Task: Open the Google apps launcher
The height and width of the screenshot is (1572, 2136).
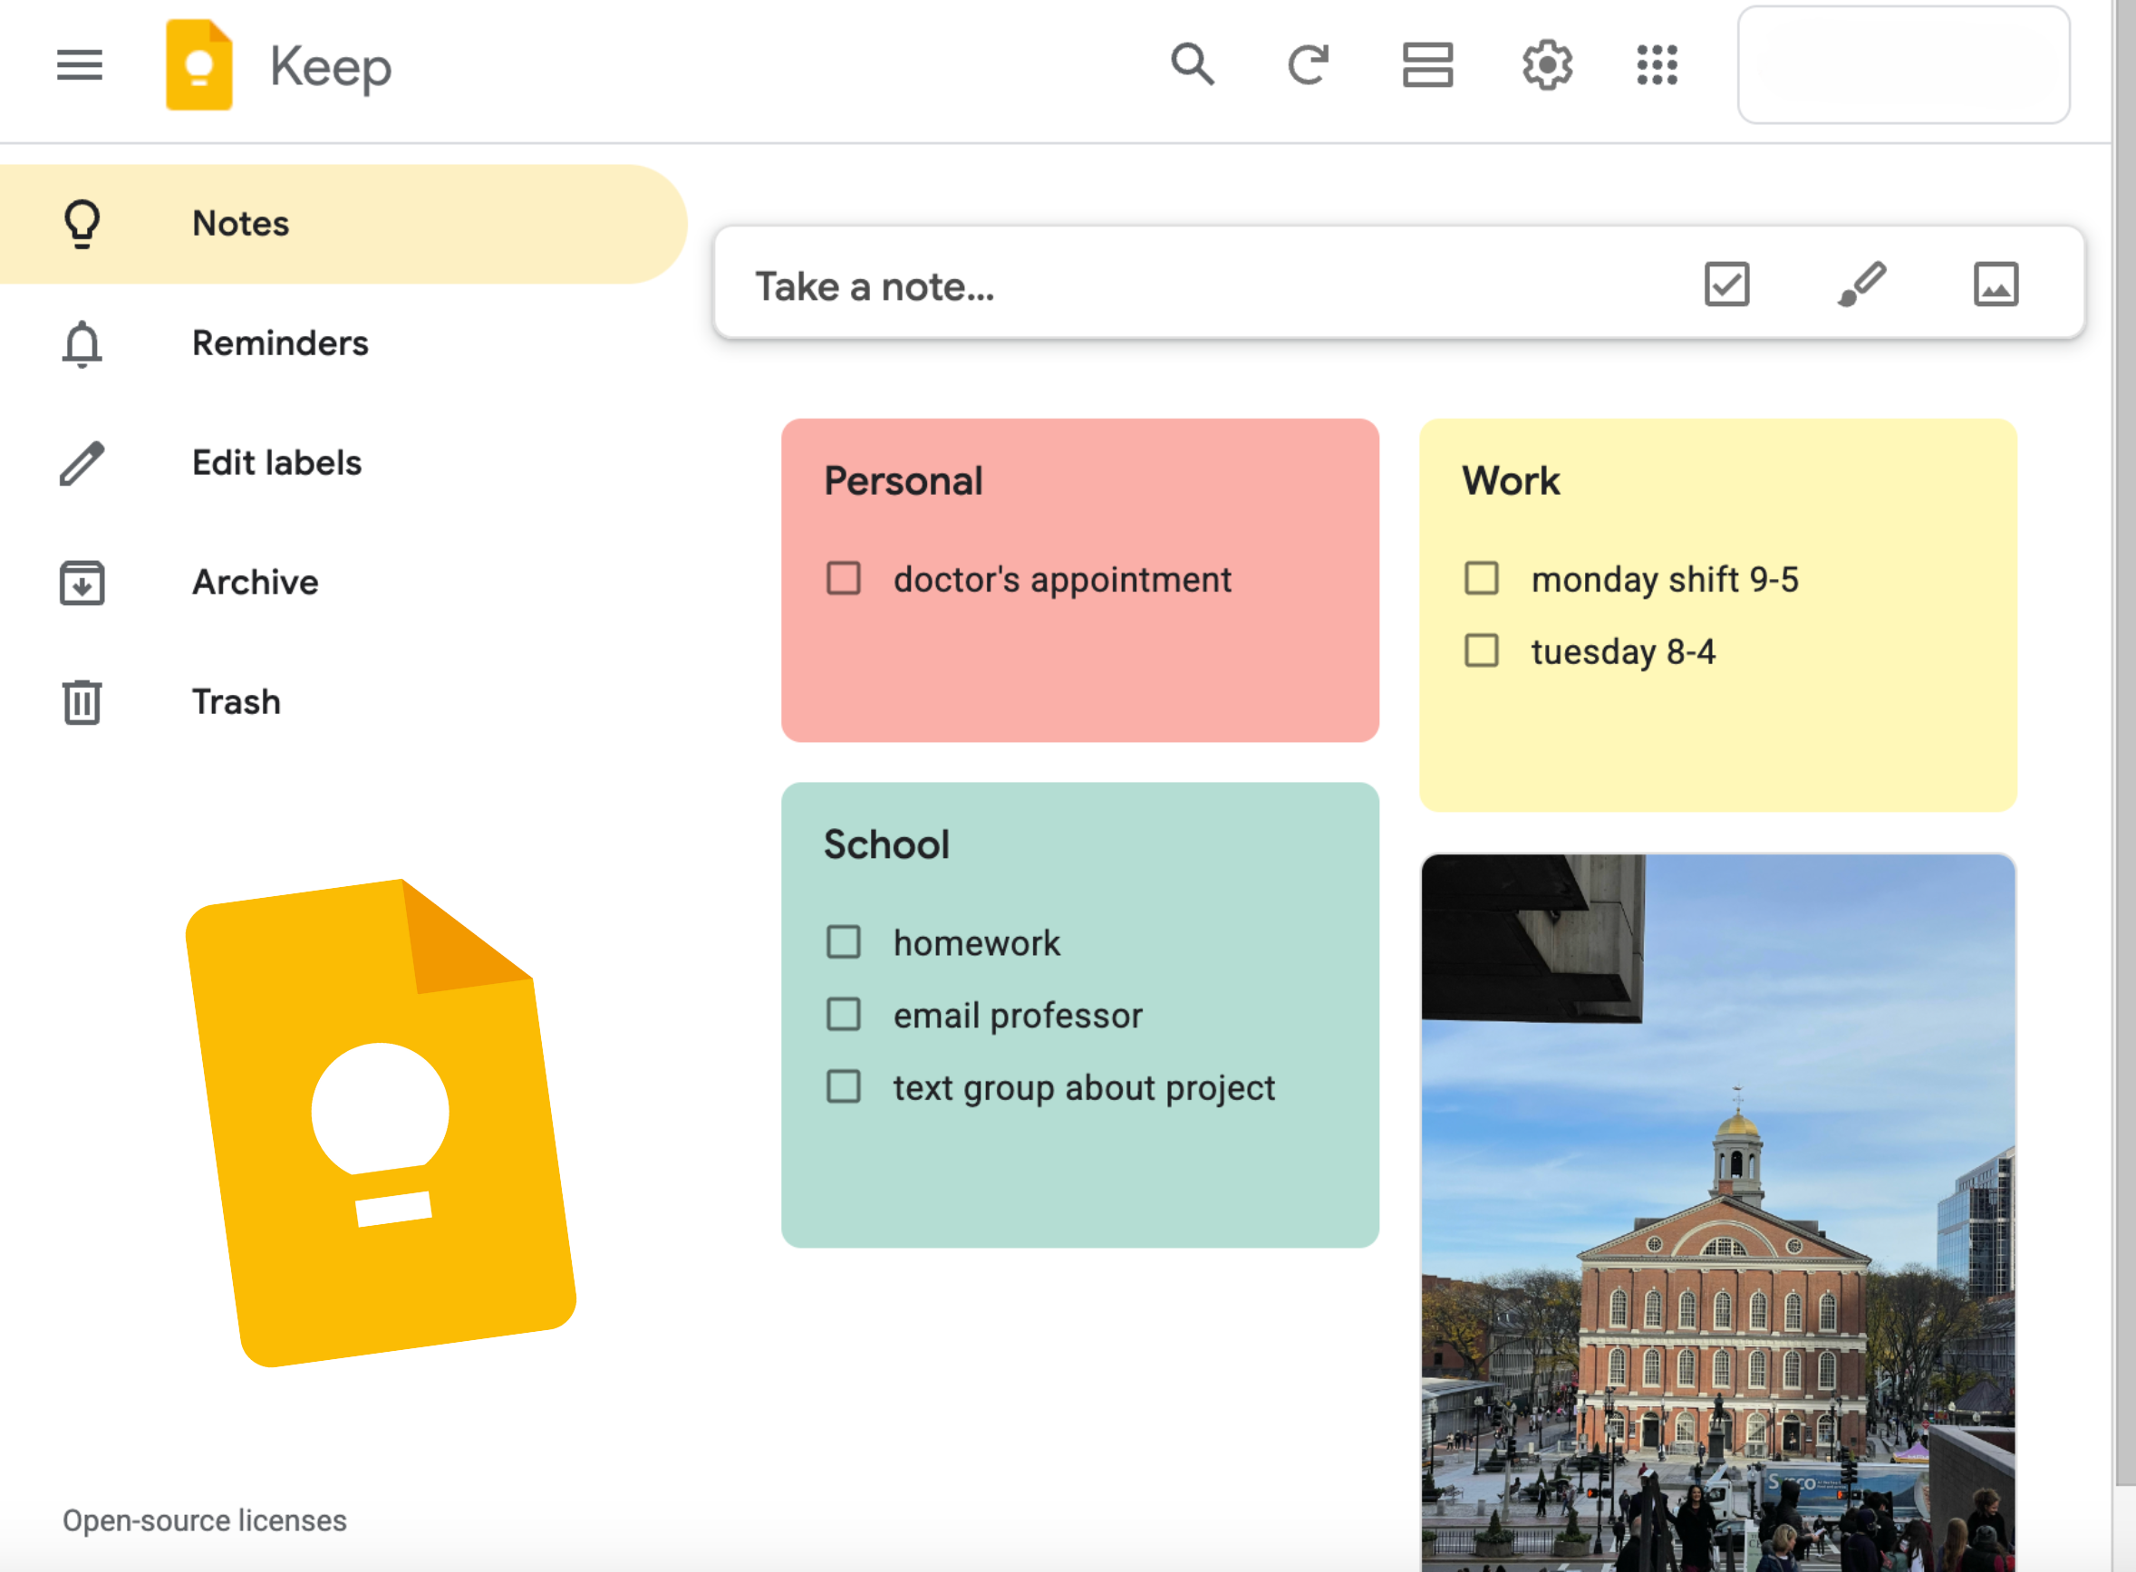Action: [1656, 64]
